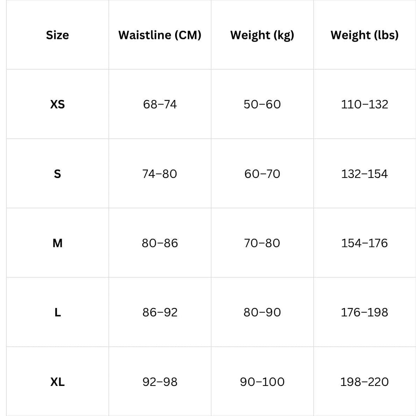Click the 92–98 waistline cell
This screenshot has width=416, height=416.
click(x=160, y=382)
